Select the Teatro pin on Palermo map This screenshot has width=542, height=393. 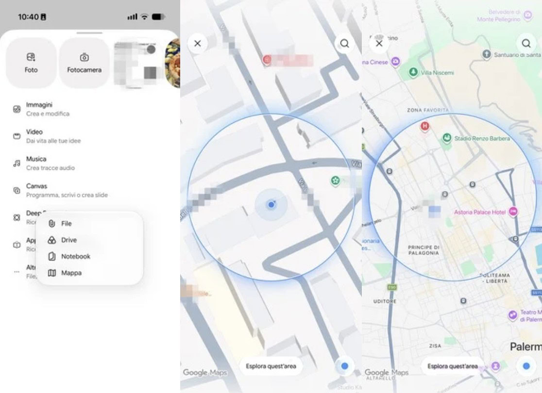tap(513, 314)
